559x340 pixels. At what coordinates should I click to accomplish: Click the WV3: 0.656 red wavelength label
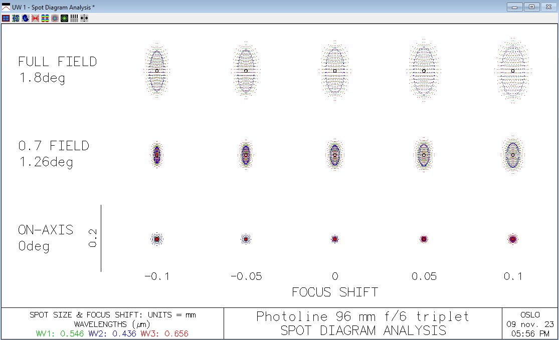(164, 333)
